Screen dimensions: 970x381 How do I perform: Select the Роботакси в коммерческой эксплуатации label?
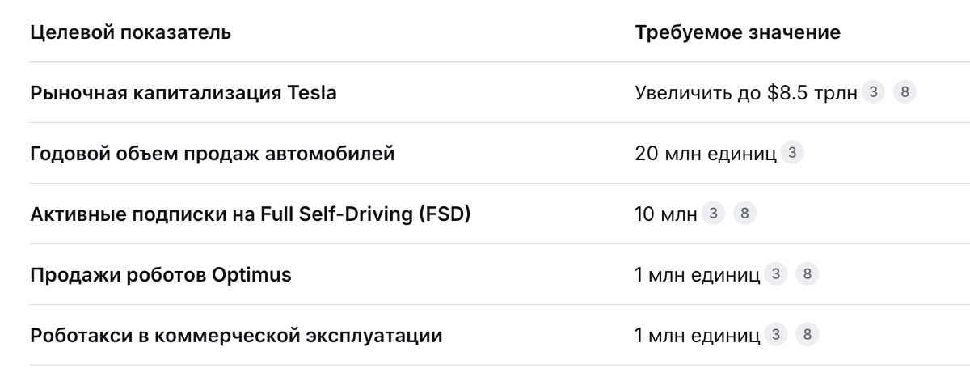point(236,336)
